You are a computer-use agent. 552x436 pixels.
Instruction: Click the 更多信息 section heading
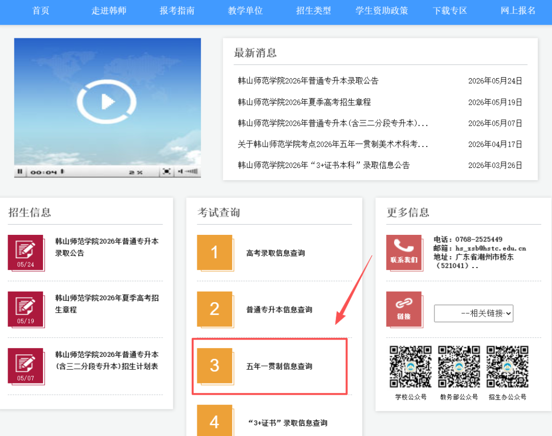pos(408,212)
